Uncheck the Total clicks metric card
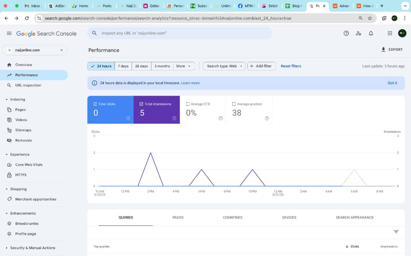 point(95,104)
